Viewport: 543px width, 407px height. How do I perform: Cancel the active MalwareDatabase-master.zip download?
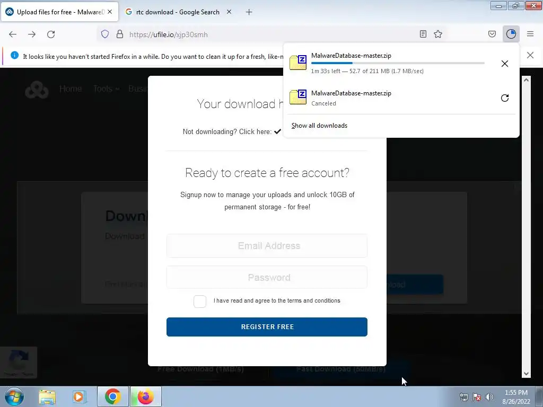point(505,64)
